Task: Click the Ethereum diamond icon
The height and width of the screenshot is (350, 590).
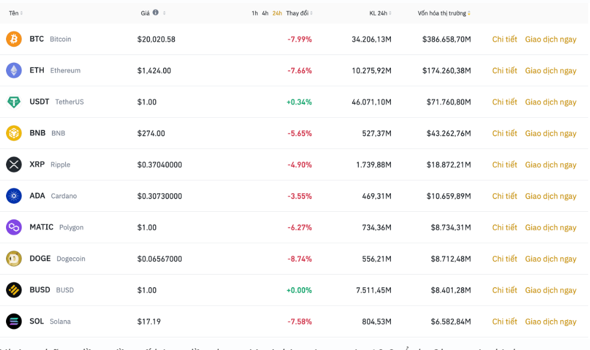Action: [x=14, y=70]
